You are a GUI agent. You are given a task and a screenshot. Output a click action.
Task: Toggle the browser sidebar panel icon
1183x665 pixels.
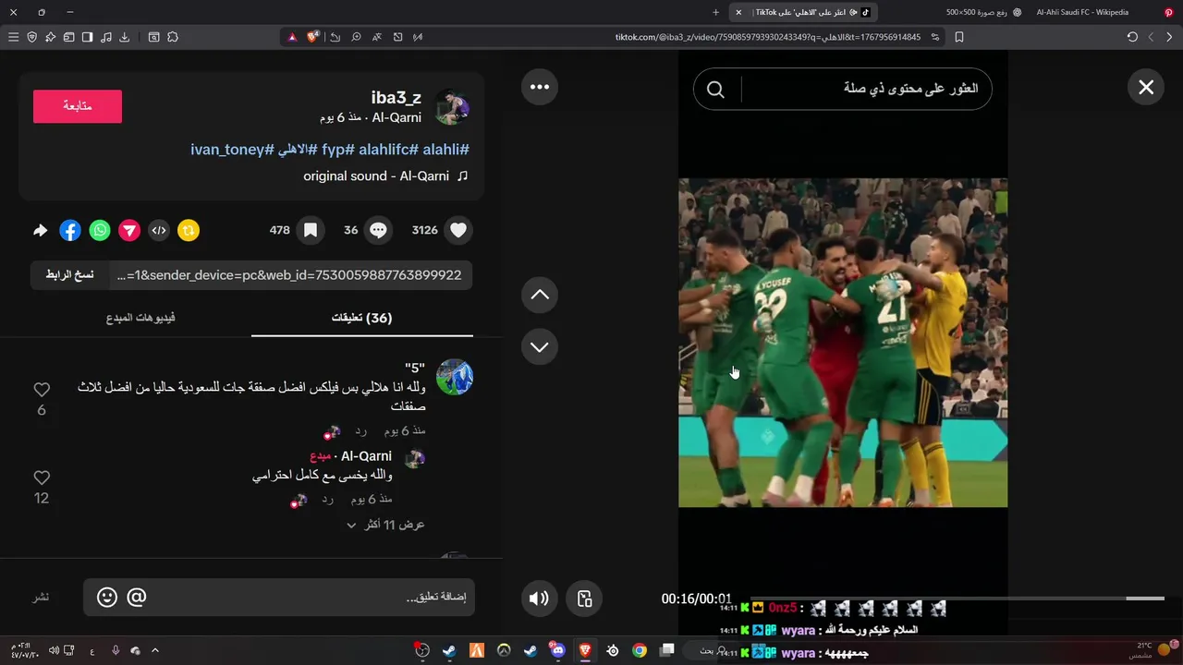click(87, 37)
